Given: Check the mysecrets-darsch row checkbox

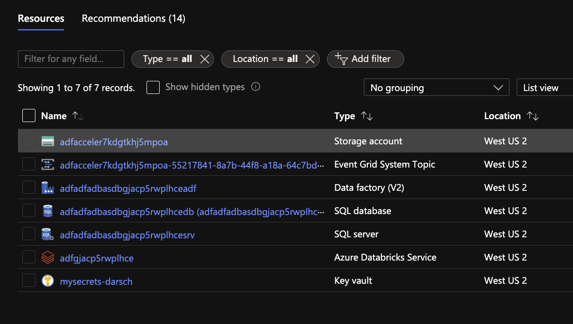Looking at the screenshot, I should tap(29, 281).
